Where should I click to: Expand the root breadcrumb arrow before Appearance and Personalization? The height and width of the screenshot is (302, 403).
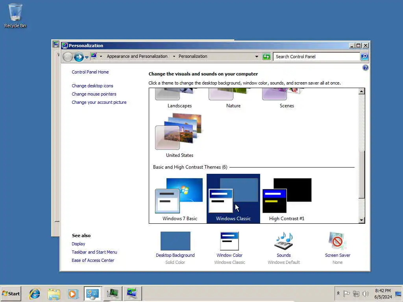tap(101, 57)
